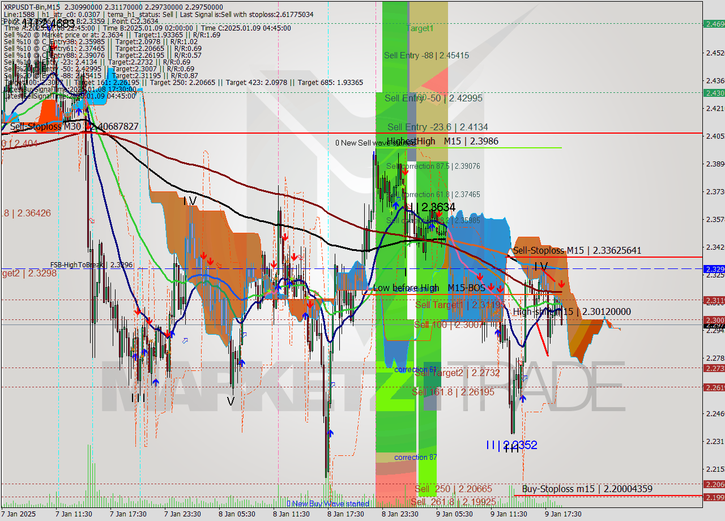Click the 'Sell %20 @ Market price' info line
Image resolution: width=725 pixels, height=521 pixels.
click(112, 35)
